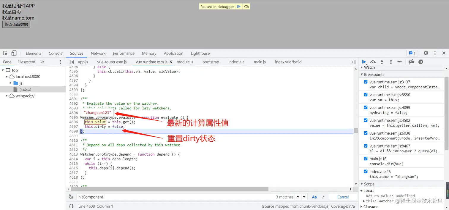This screenshot has width=449, height=210.
Task: Click the initComponent search field
Action: click(175, 197)
